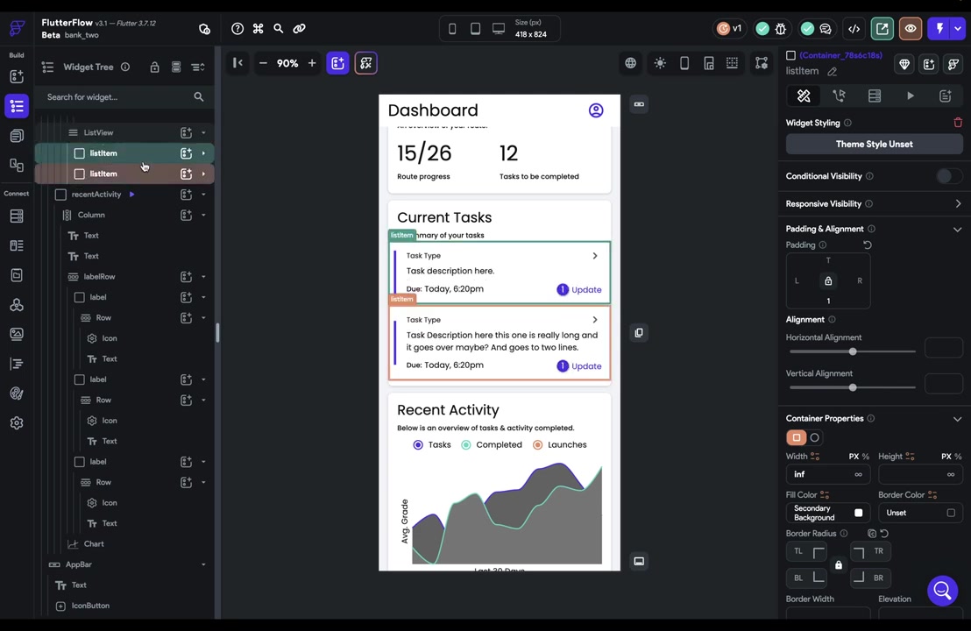This screenshot has width=971, height=631.
Task: Open the comments chat icon
Action: coord(826,29)
